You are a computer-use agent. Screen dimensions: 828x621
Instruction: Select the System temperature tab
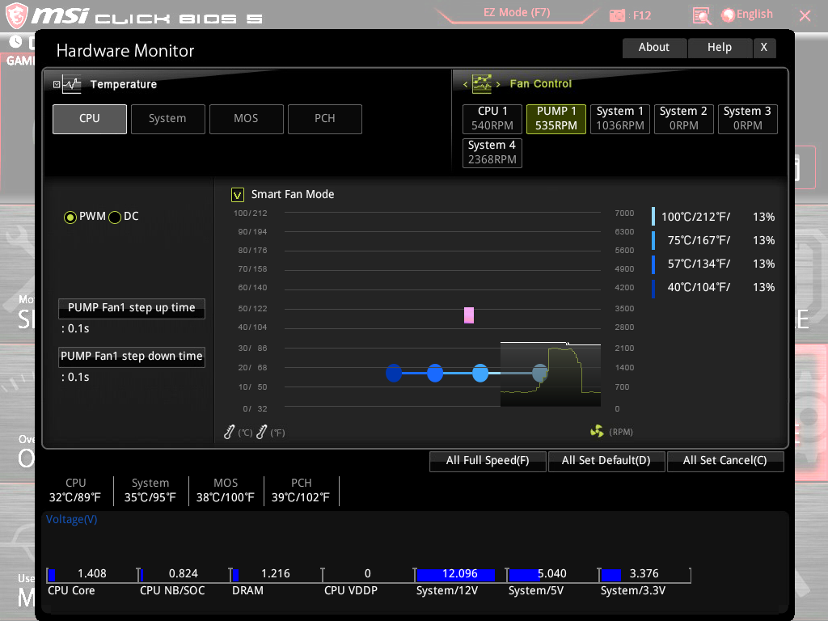(x=168, y=119)
